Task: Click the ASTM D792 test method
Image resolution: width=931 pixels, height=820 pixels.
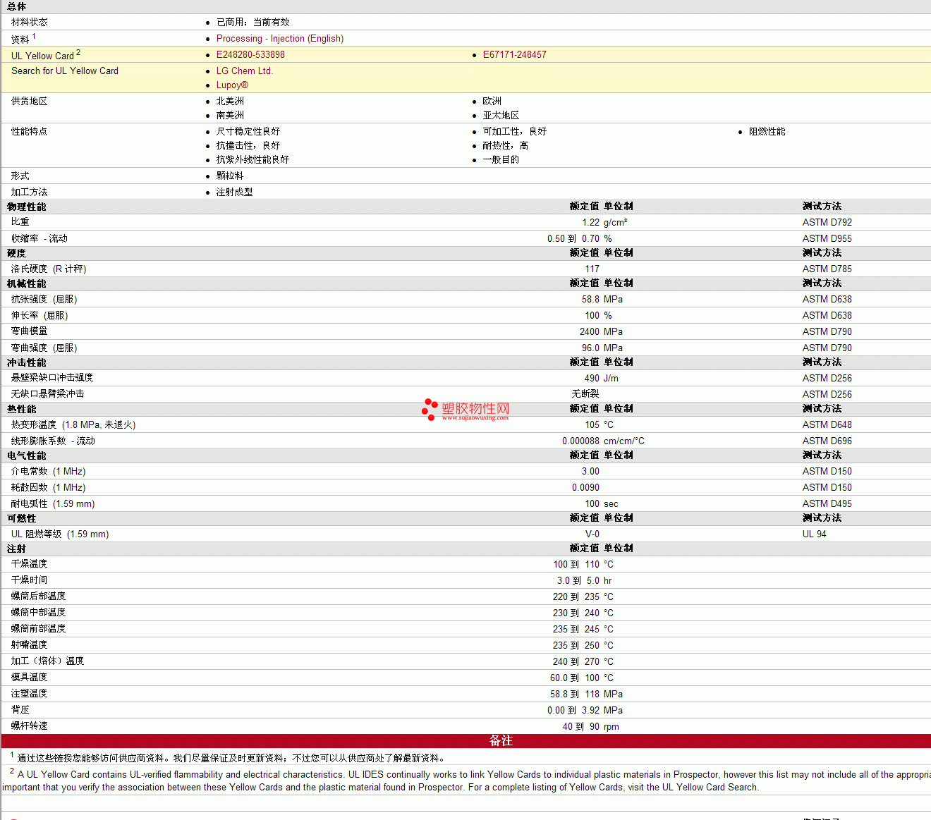Action: pyautogui.click(x=827, y=223)
